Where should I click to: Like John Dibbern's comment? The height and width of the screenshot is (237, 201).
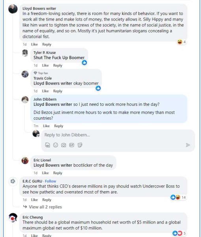(46, 126)
